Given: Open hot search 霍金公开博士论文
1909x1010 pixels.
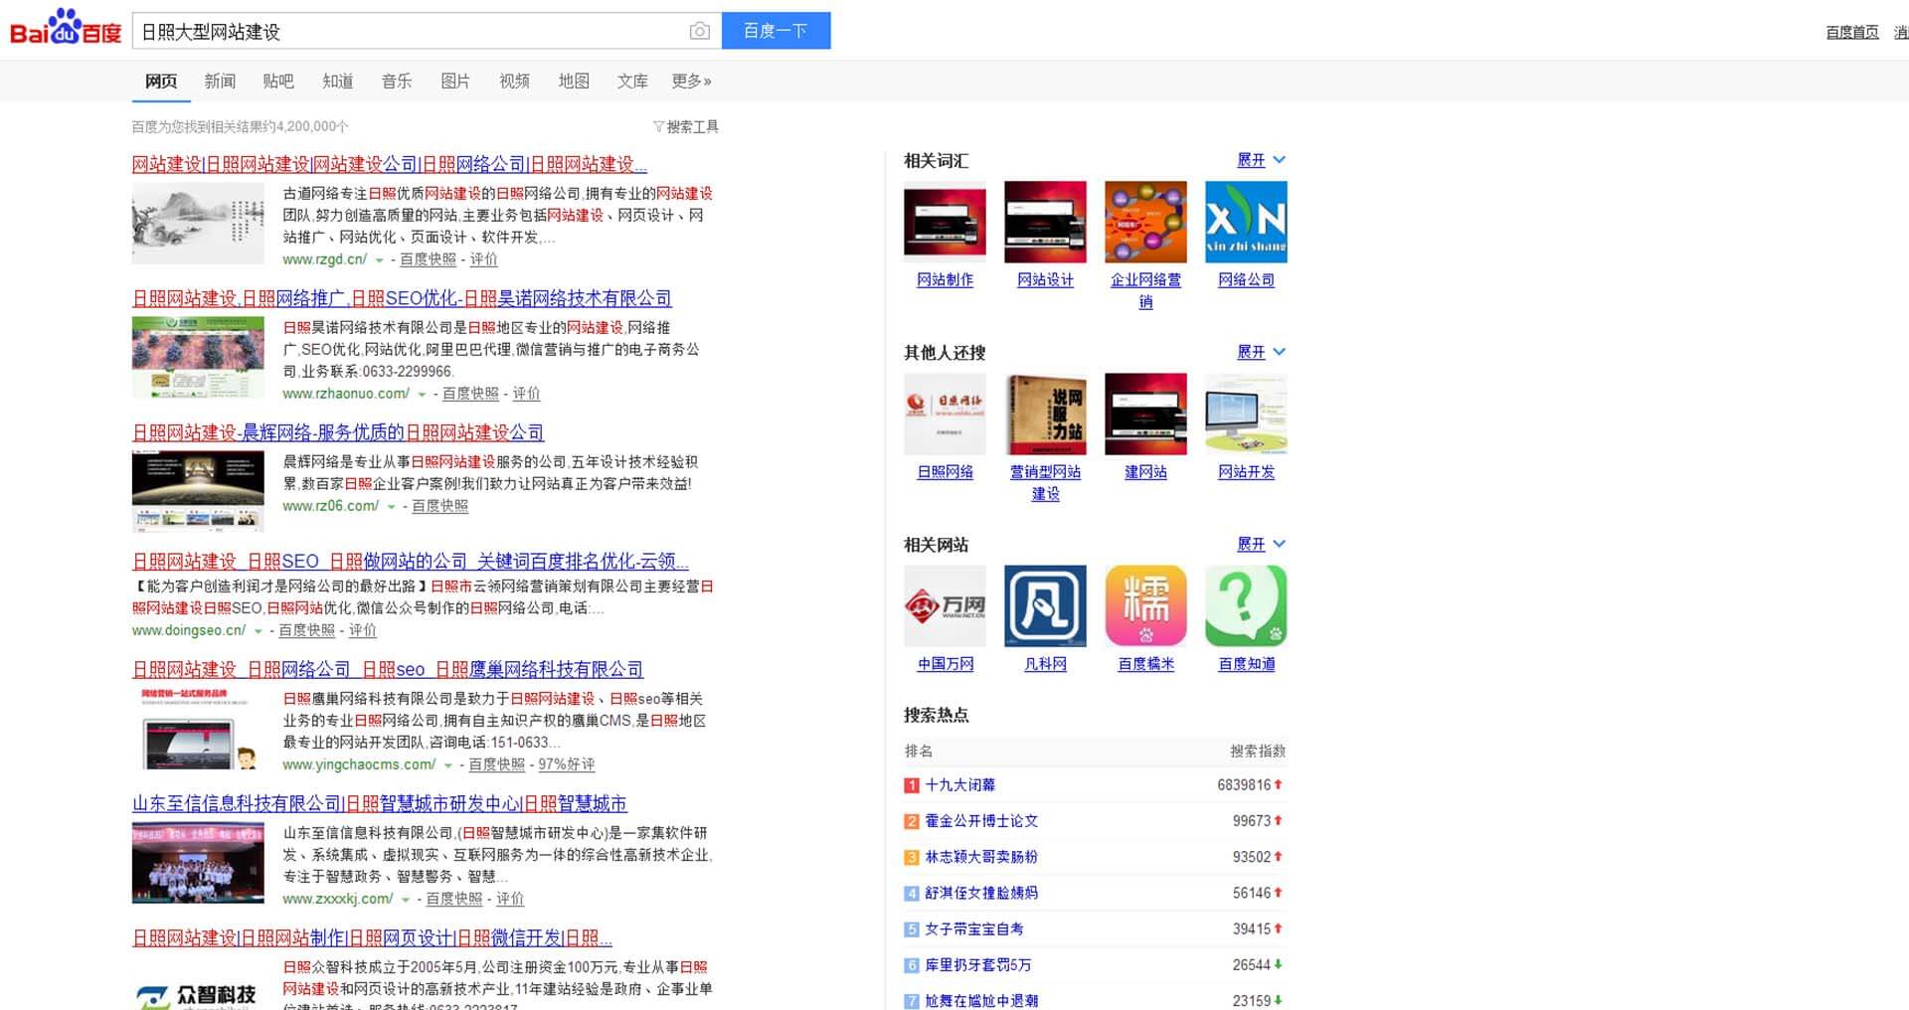Looking at the screenshot, I should point(981,821).
